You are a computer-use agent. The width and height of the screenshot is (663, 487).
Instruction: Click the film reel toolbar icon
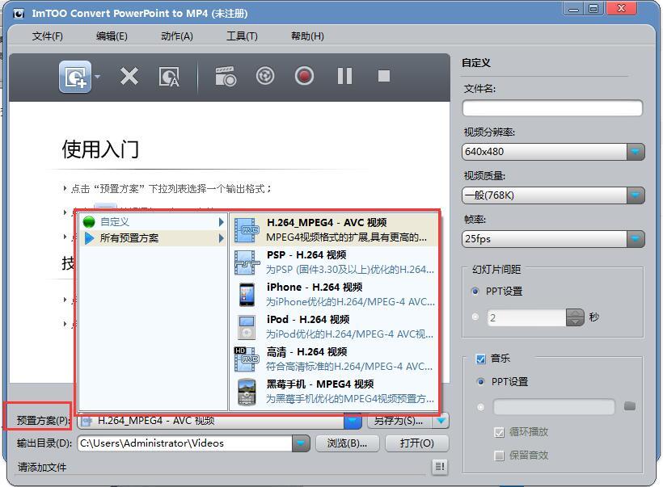[x=265, y=77]
